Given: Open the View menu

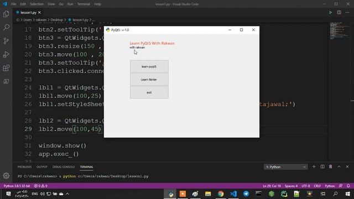Looking at the screenshot, I should coord(51,4).
